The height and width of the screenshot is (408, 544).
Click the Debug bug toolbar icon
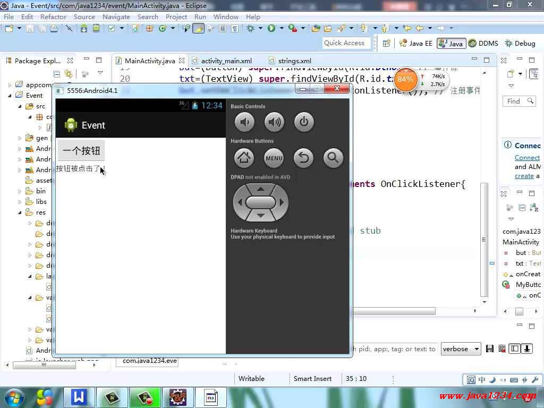[250, 29]
